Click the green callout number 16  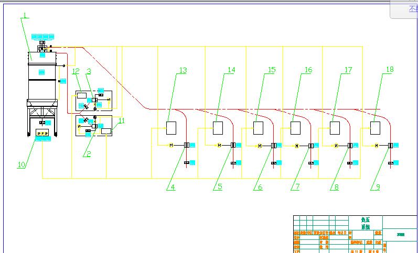(308, 70)
